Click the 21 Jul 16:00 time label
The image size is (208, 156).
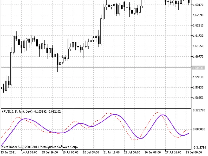pyautogui.click(x=112, y=152)
